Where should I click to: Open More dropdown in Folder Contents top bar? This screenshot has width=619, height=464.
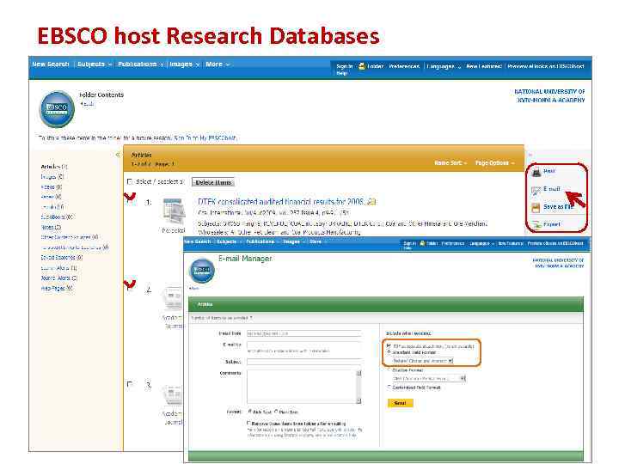[218, 64]
